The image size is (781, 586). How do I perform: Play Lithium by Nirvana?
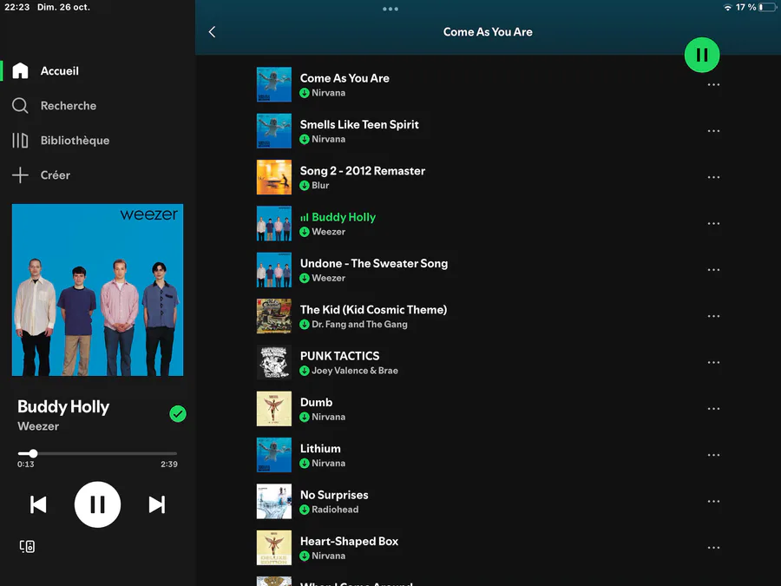tap(488, 455)
